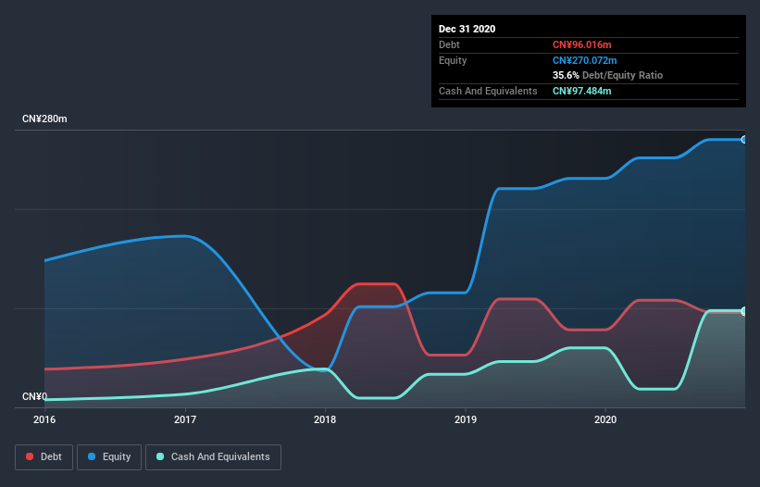Click the 2020 x-axis label
Image resolution: width=760 pixels, height=487 pixels.
[x=605, y=419]
